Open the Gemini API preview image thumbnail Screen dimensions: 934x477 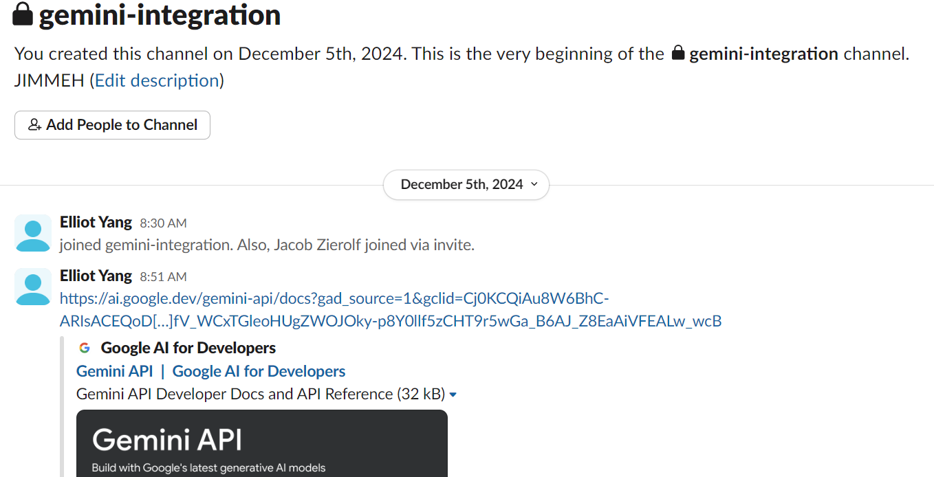point(261,443)
